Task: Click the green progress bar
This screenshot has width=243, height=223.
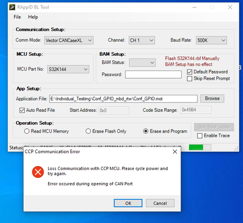Action: click(x=200, y=147)
